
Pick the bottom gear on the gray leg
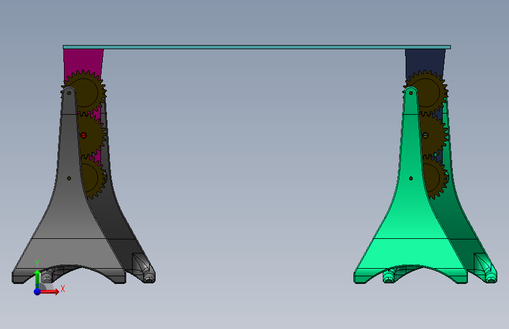(93, 177)
